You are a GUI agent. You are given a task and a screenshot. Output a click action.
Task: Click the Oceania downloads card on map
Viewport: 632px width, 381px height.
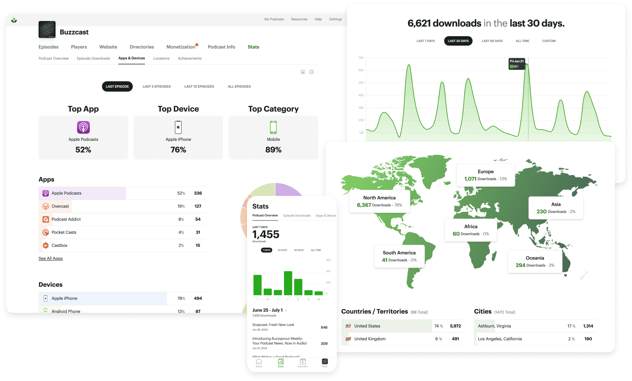(x=535, y=262)
